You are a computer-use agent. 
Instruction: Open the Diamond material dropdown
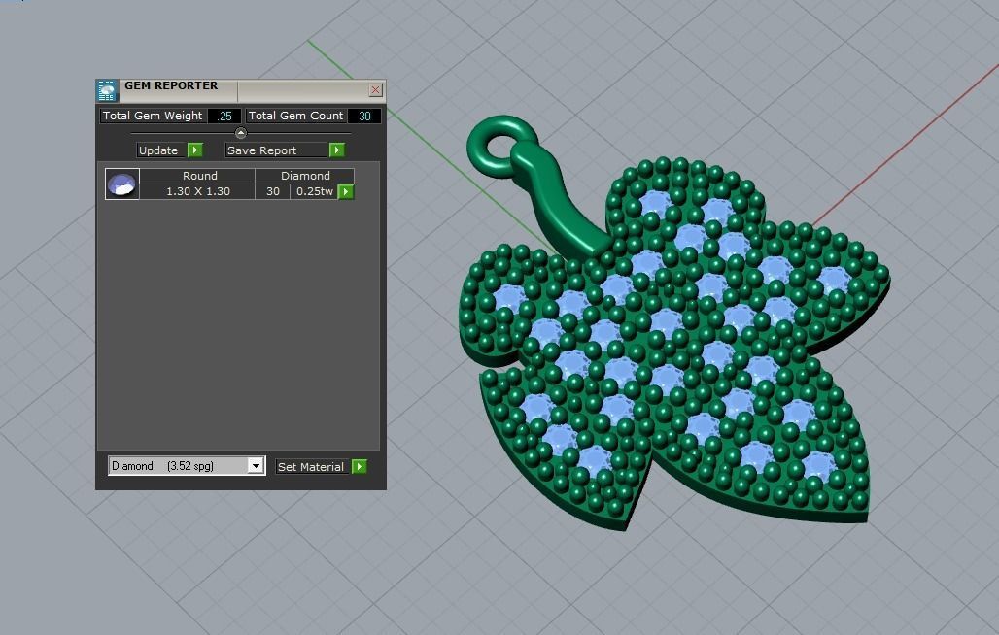(x=256, y=466)
